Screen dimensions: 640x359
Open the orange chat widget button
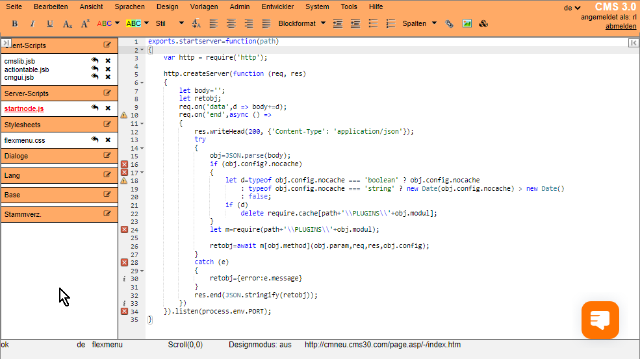[600, 319]
